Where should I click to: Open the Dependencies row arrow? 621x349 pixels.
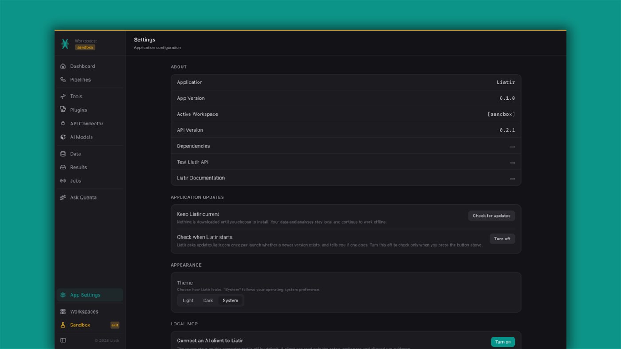512,147
